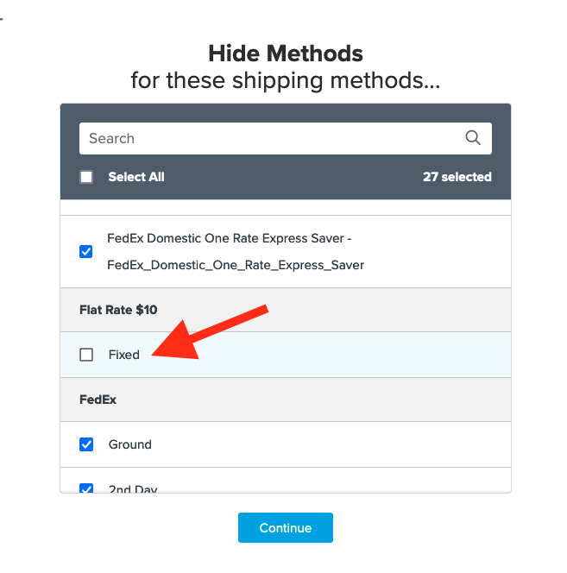Screen dimensions: 567x573
Task: Click the Ground method label
Action: 130,444
